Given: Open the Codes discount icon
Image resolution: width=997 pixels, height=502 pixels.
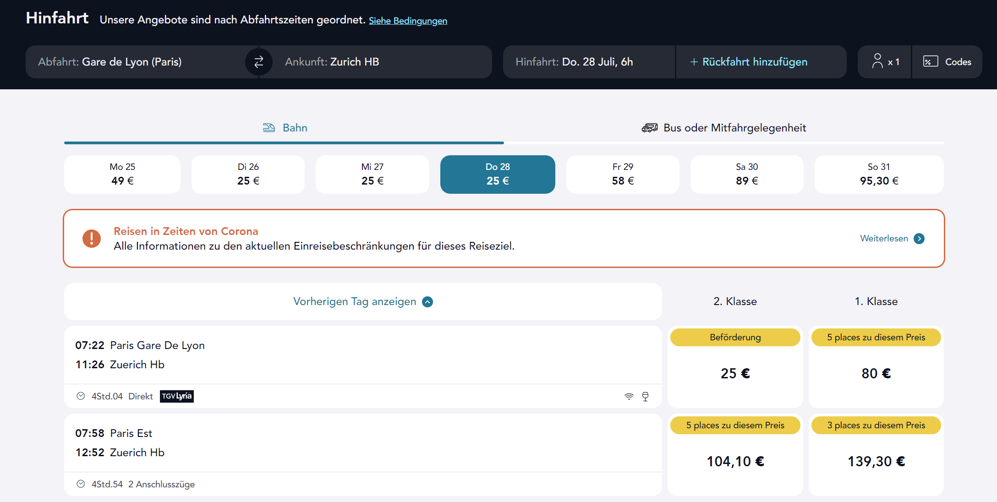Looking at the screenshot, I should click(x=931, y=61).
